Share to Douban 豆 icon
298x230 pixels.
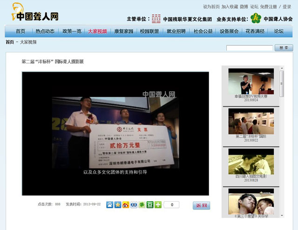click(x=150, y=205)
